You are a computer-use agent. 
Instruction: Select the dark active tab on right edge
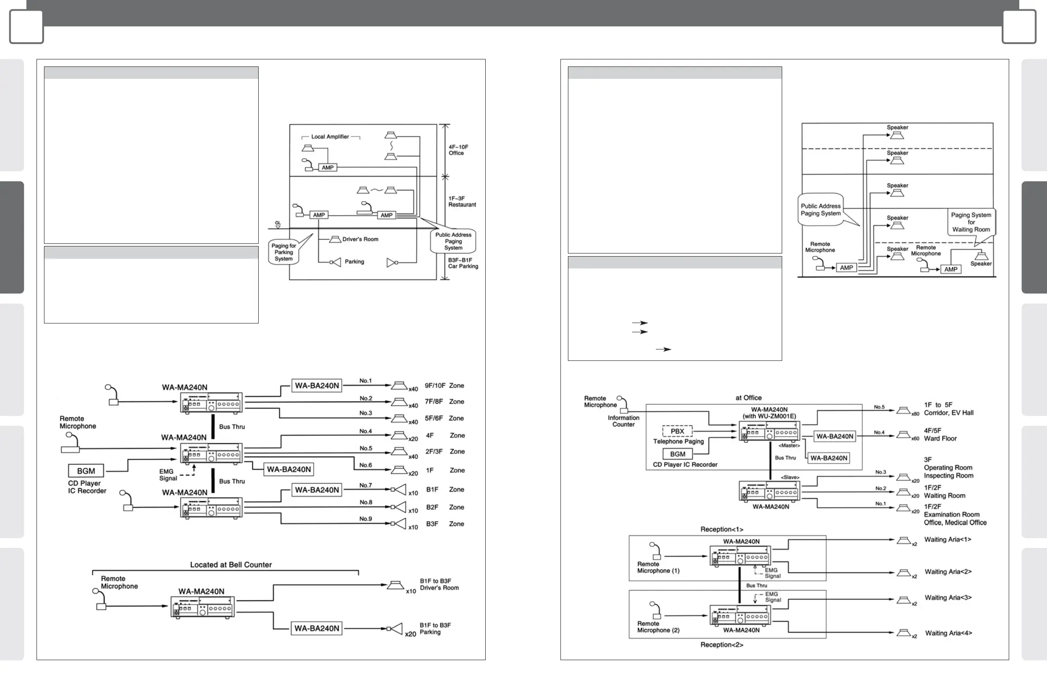pos(1034,237)
